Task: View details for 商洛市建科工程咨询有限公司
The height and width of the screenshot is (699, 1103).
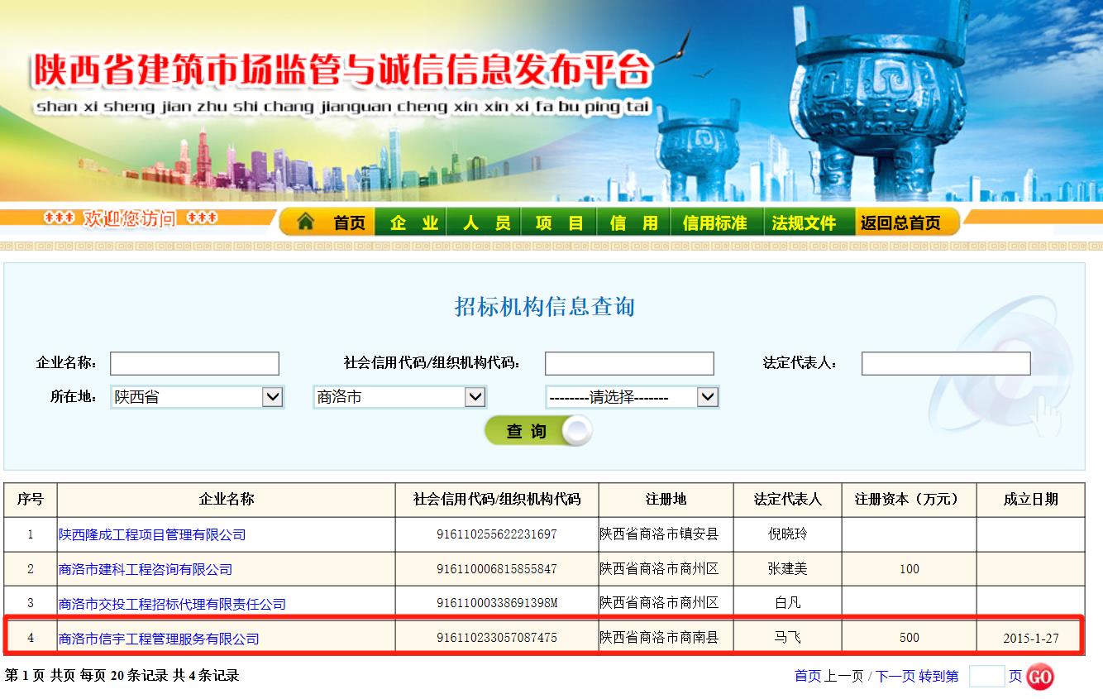Action: tap(146, 569)
